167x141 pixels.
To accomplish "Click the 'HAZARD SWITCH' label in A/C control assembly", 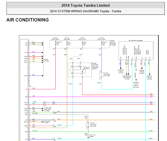I will (147, 52).
